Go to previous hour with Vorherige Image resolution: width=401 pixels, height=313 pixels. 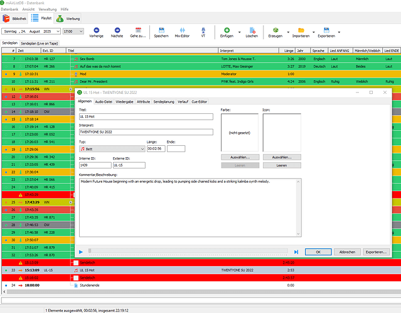click(x=96, y=33)
